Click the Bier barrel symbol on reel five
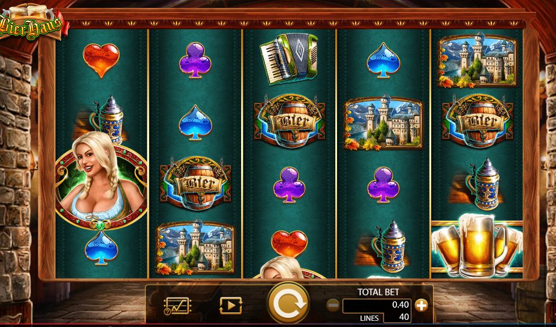 coord(477,121)
